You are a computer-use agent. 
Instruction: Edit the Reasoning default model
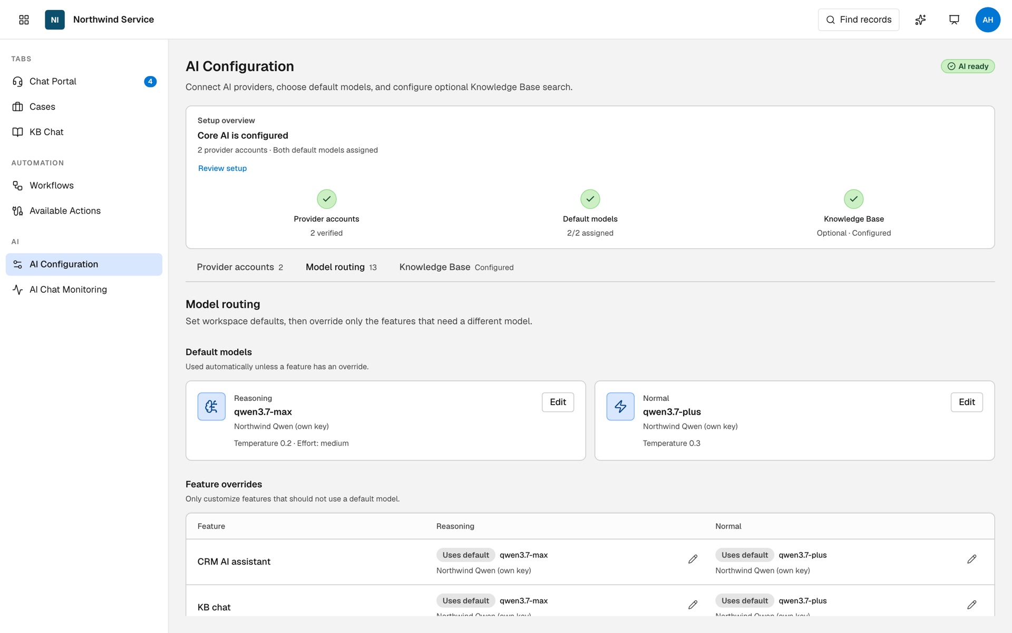558,402
